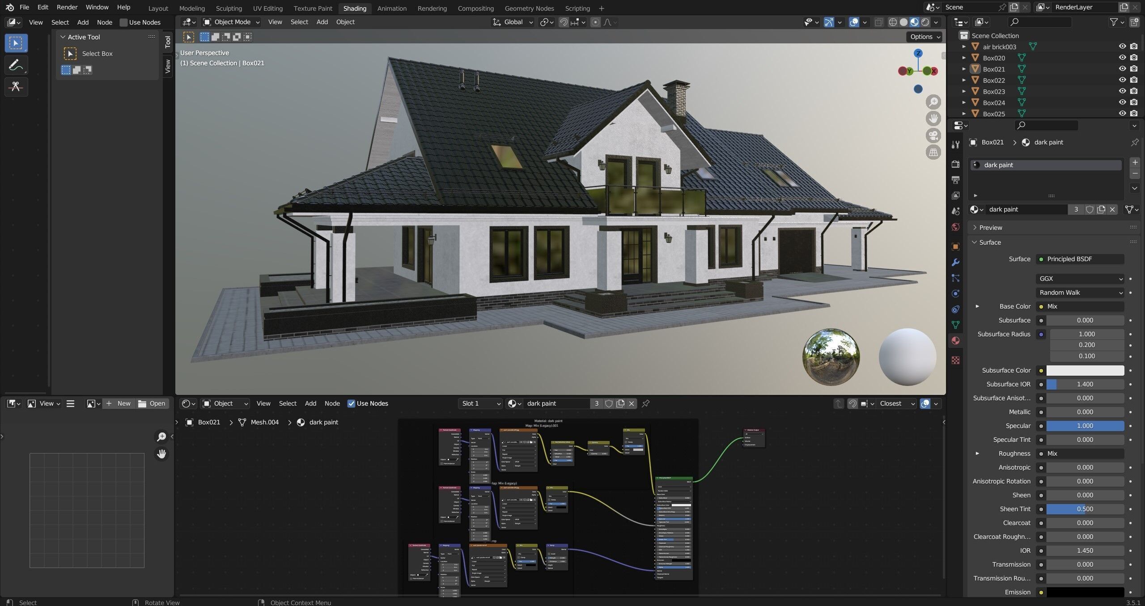Click the New image button
The height and width of the screenshot is (606, 1145).
coord(119,403)
